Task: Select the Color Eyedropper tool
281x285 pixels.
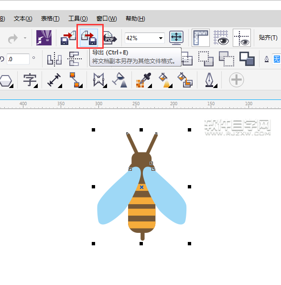Action: click(x=144, y=80)
